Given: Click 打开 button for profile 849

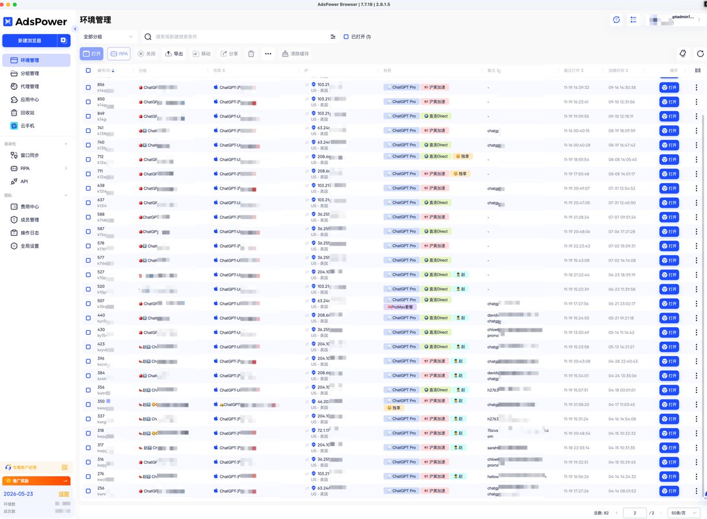Looking at the screenshot, I should click(x=669, y=117).
